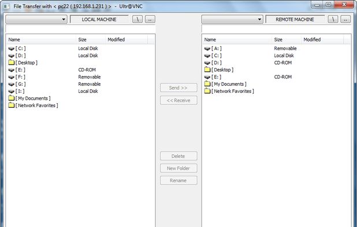This screenshot has width=357, height=227.
Task: Open the remote machine drive dropdown
Action: coord(232,19)
